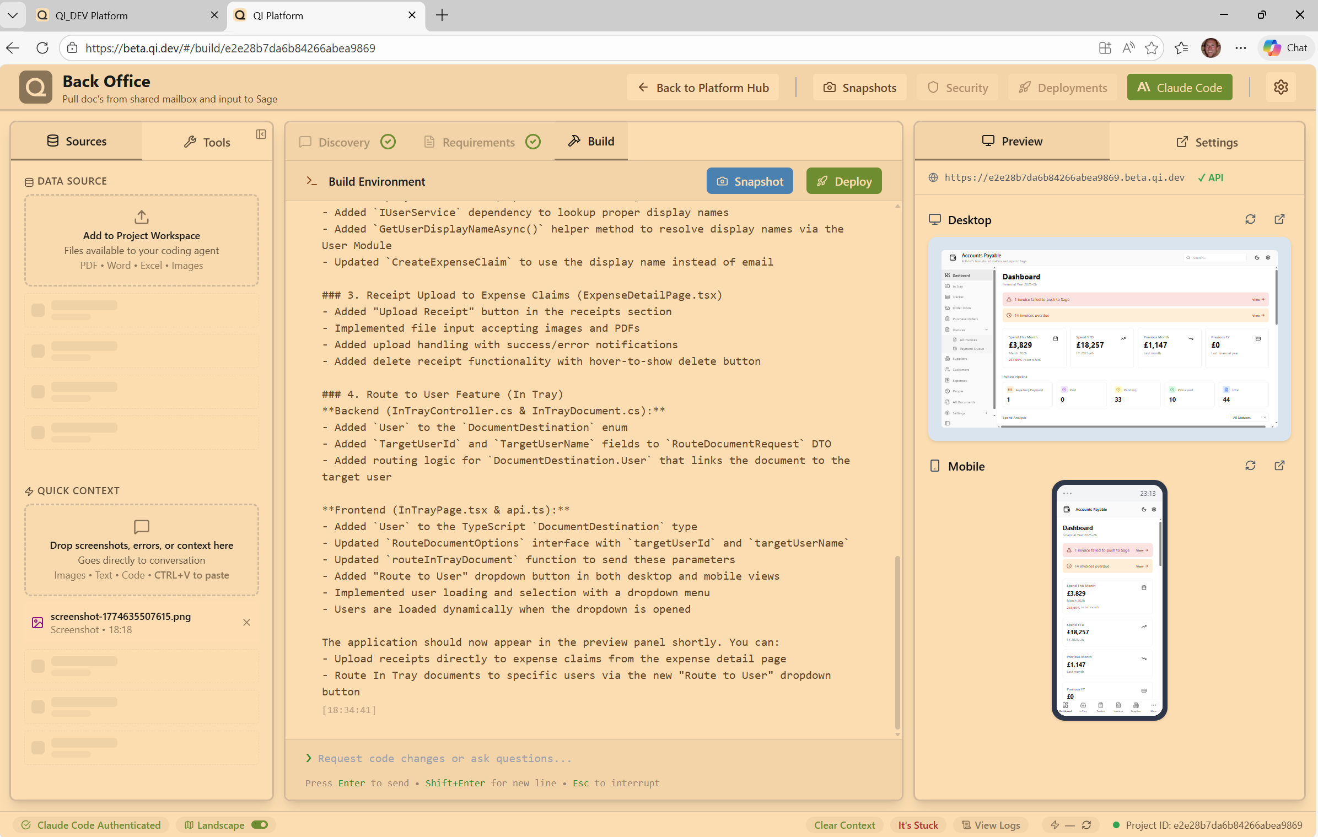Open the preview Settings tab

pos(1207,142)
